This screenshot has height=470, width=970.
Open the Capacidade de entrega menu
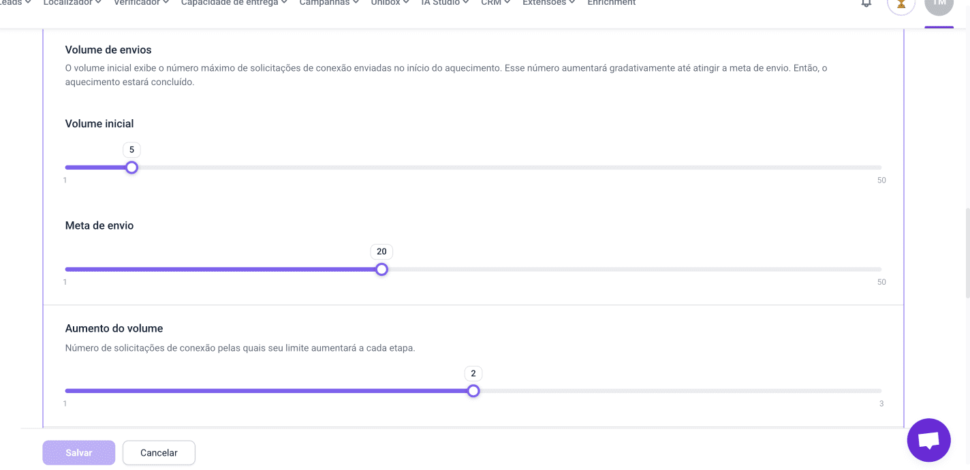(234, 3)
